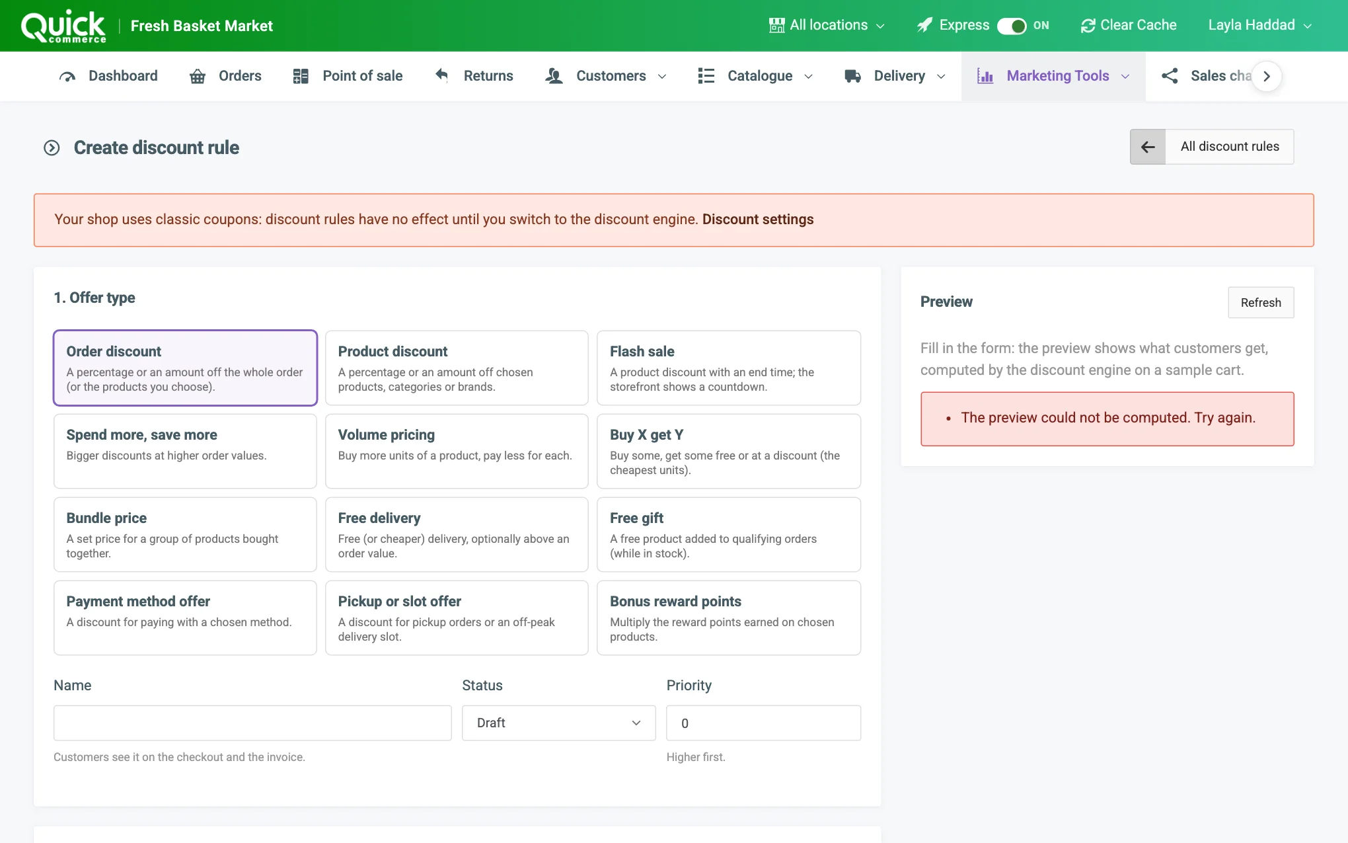Image resolution: width=1348 pixels, height=843 pixels.
Task: Expand the Marketing Tools menu
Action: [1053, 76]
